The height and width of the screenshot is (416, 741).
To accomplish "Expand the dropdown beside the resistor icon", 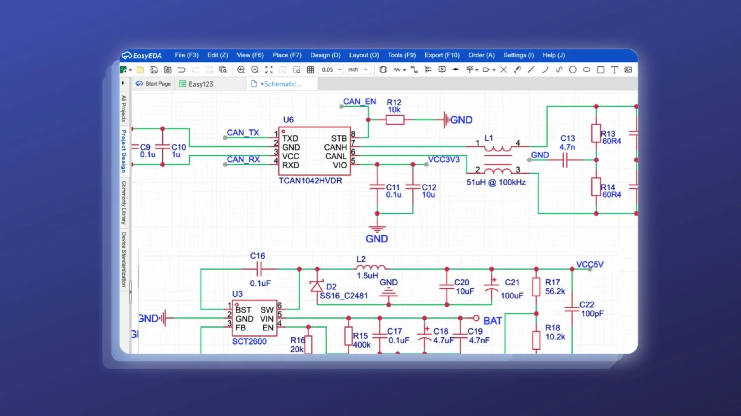I will click(x=404, y=70).
